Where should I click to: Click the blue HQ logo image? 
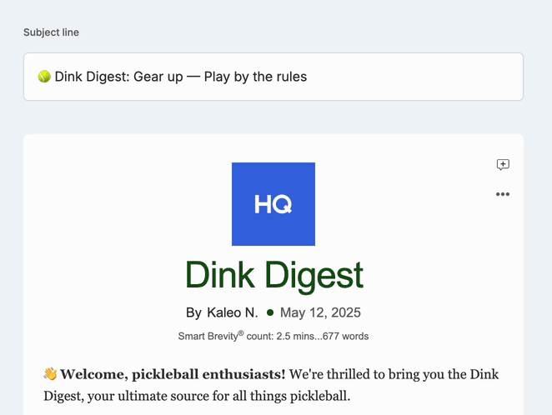pos(273,204)
